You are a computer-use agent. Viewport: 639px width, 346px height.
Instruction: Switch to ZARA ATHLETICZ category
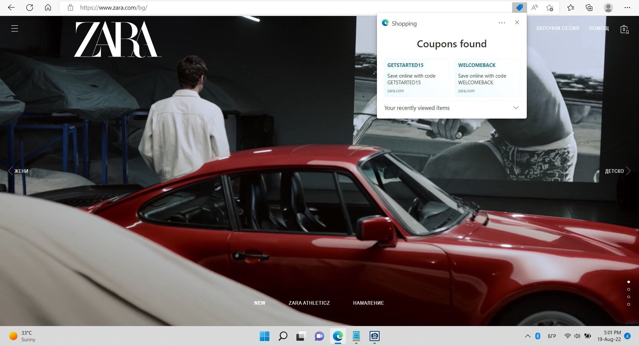coord(309,303)
